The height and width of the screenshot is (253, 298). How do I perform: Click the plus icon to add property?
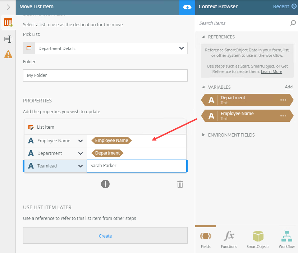click(105, 184)
